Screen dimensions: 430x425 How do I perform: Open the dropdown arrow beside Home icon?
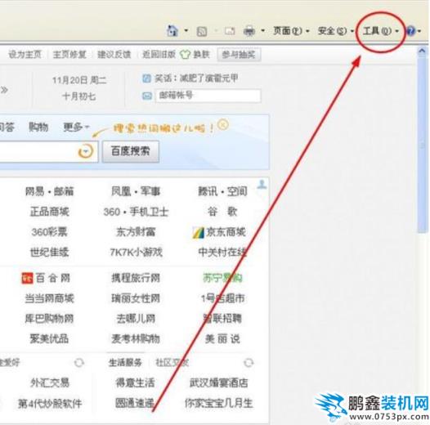[x=186, y=30]
